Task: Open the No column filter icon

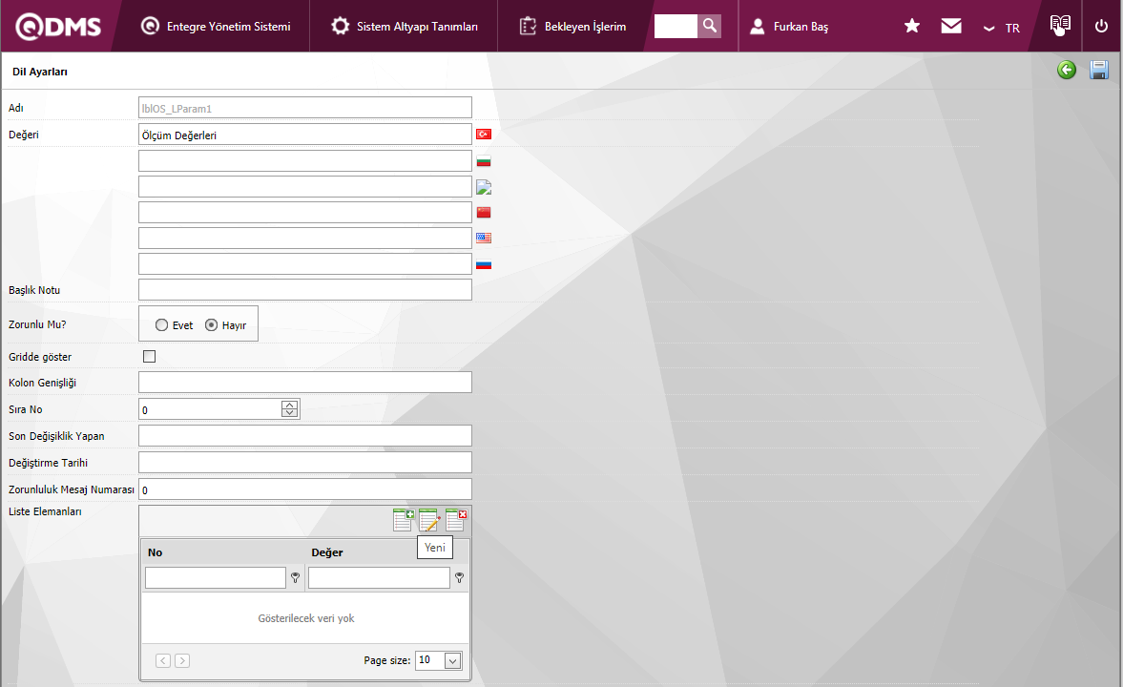Action: click(x=295, y=577)
